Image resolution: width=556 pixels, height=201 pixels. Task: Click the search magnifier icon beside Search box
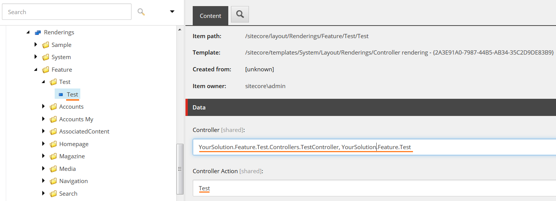(141, 12)
